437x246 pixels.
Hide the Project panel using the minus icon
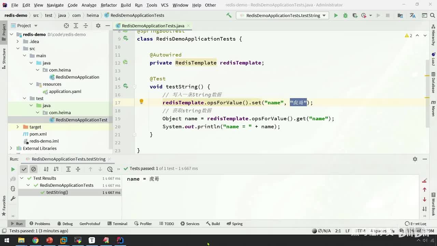(108, 26)
